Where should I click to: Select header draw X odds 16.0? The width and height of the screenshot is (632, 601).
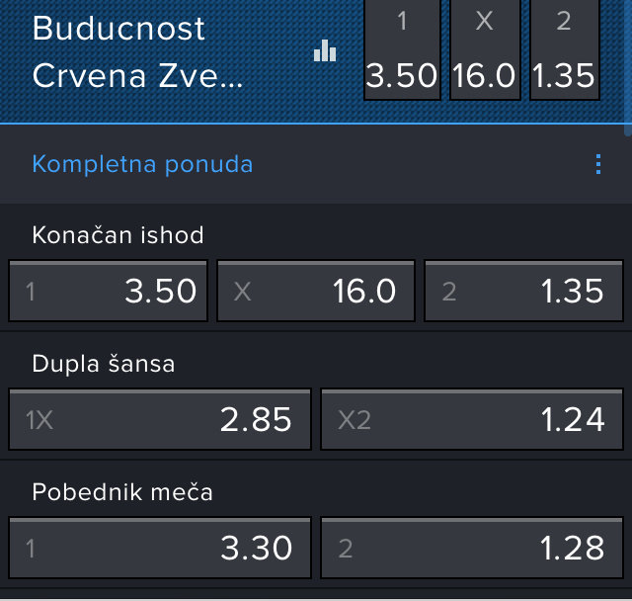click(484, 51)
